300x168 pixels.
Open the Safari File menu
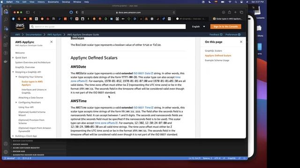click(x=17, y=2)
